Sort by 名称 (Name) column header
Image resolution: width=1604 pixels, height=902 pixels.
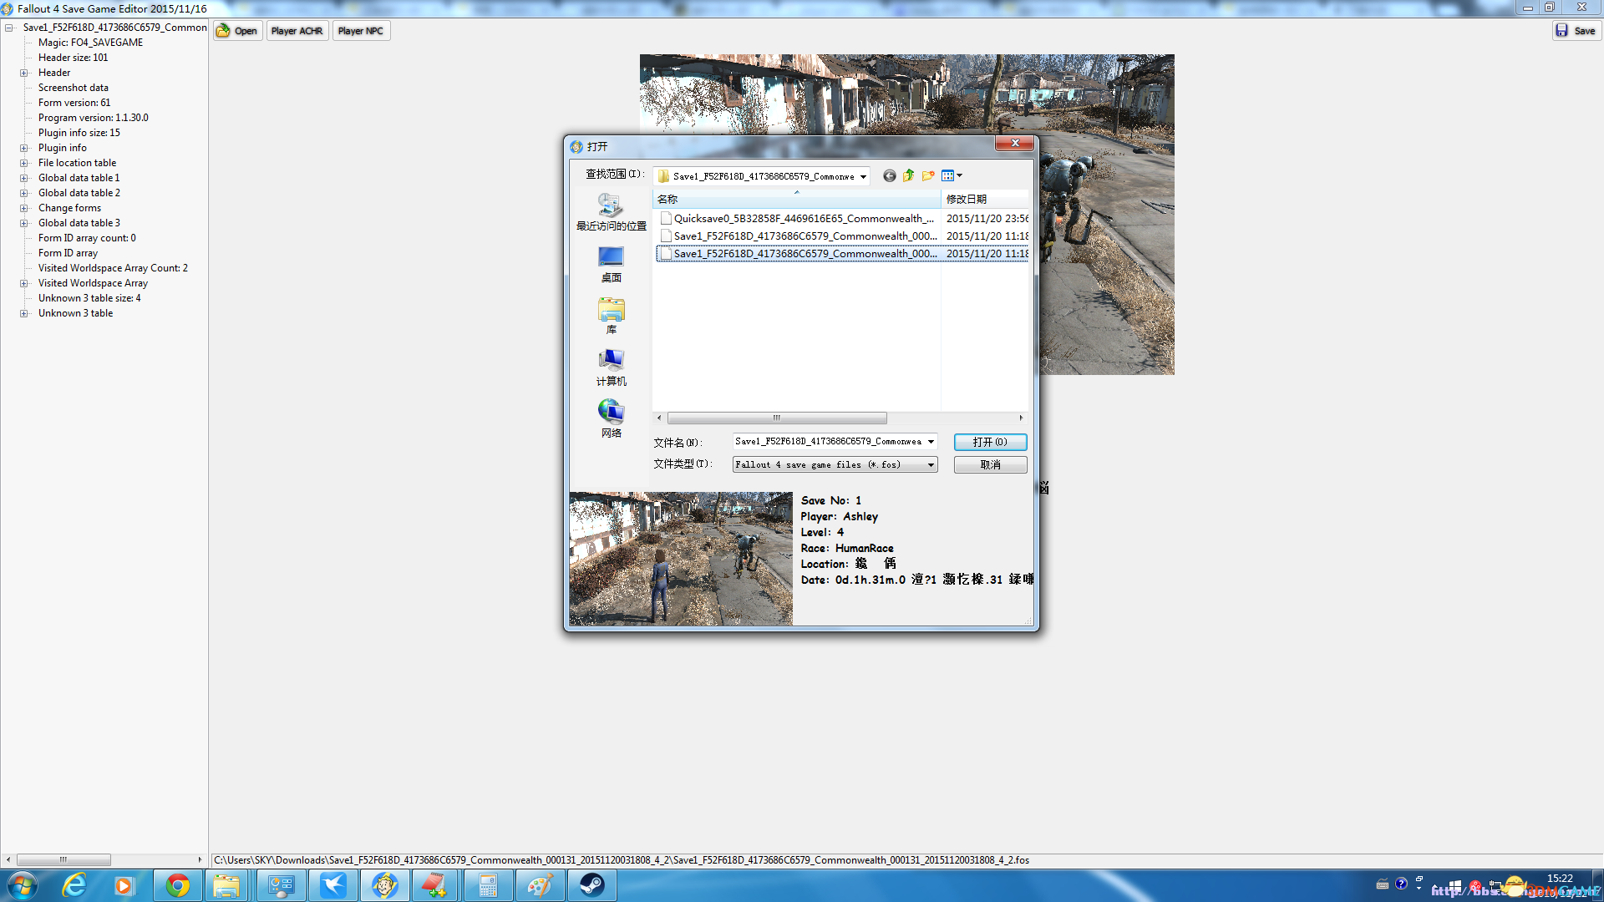point(797,200)
